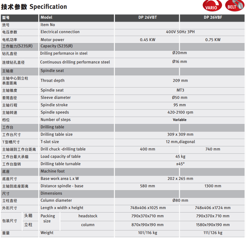Click the Throat depth row label

point(52,81)
